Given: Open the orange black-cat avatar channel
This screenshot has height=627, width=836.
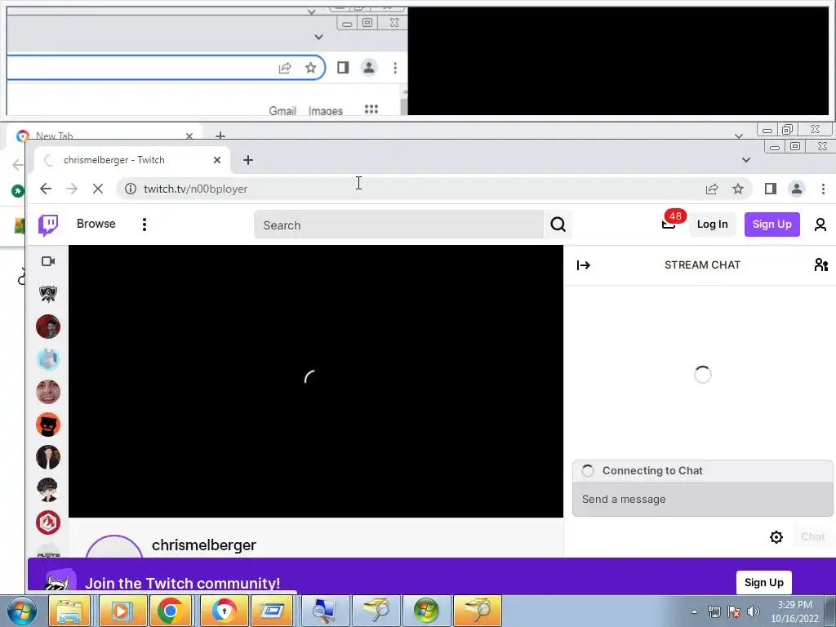Looking at the screenshot, I should pos(48,425).
